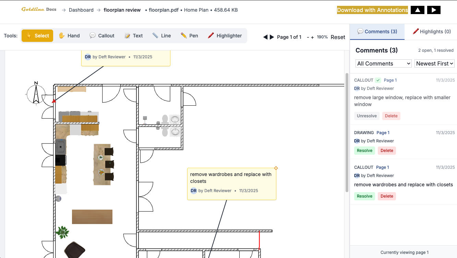
Task: Switch to the Highlights tab
Action: [x=432, y=32]
